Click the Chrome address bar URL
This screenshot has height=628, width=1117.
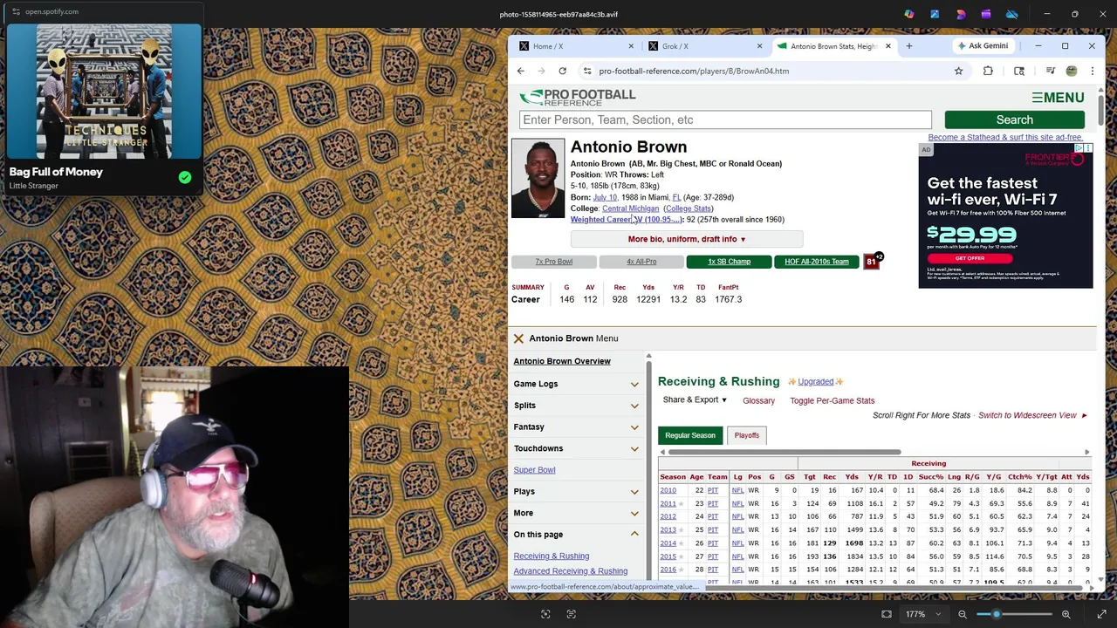pos(694,71)
